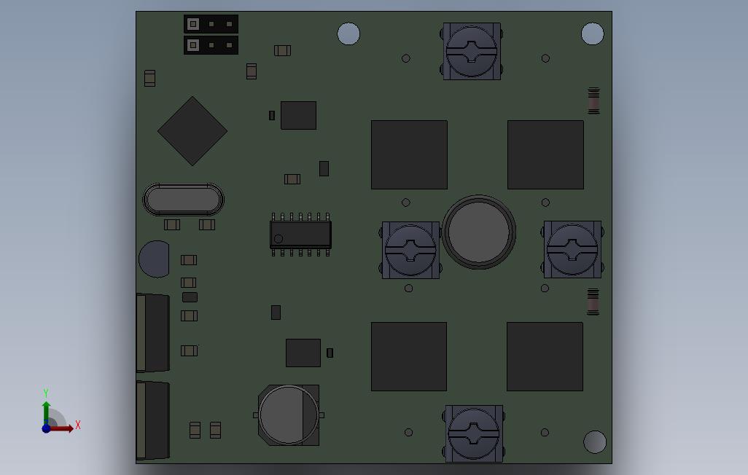The height and width of the screenshot is (475, 748).
Task: Select the large round component in the board center
Action: point(478,232)
